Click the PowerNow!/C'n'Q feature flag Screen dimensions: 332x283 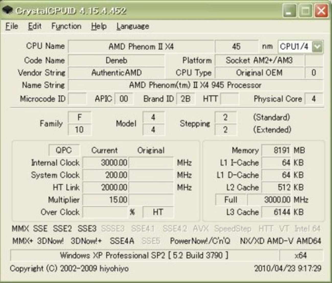click(x=200, y=241)
